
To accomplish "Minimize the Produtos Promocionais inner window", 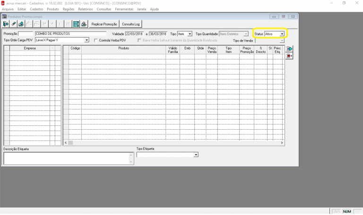I will point(274,17).
